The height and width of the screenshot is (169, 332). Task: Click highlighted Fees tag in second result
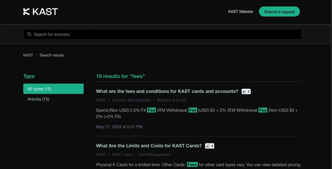pyautogui.click(x=192, y=165)
